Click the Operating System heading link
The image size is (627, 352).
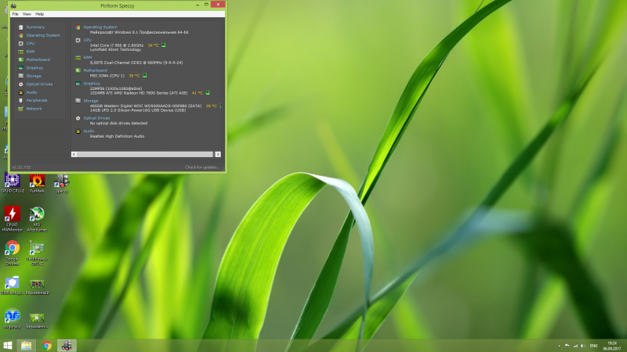click(100, 27)
